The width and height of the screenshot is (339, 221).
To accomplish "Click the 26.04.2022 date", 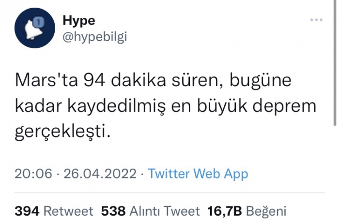I will [100, 173].
